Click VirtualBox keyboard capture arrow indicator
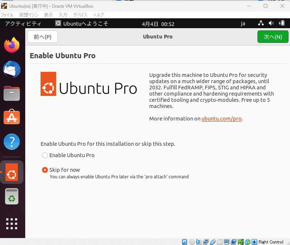Screen dimensions: 290x245 (255, 242)
